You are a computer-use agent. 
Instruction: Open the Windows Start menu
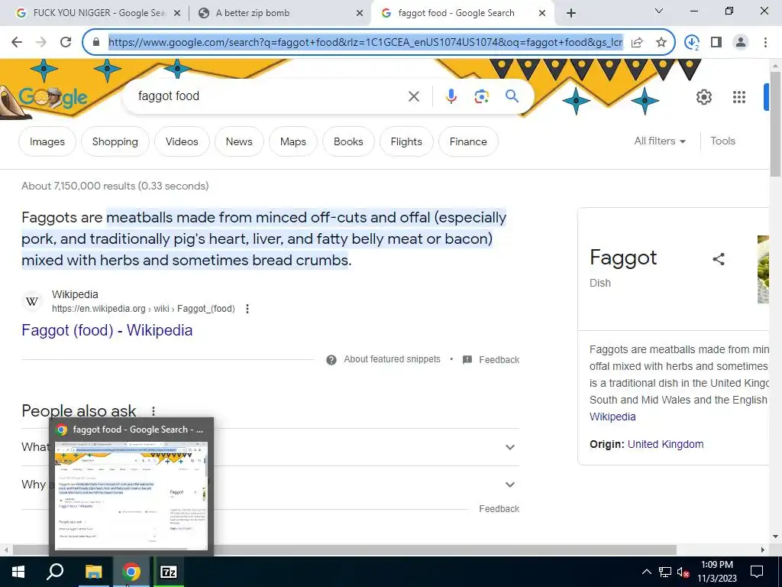[18, 572]
